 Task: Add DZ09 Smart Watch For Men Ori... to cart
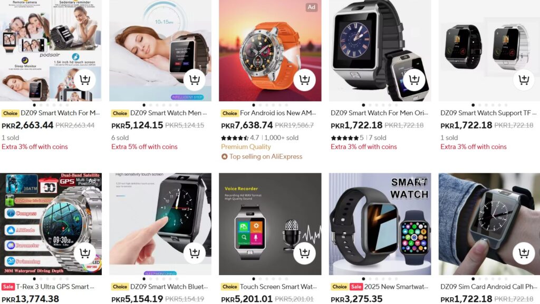[414, 80]
